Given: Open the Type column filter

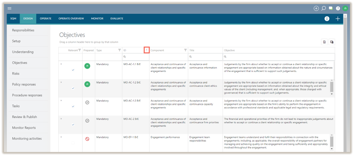Looking at the screenshot, I should pyautogui.click(x=119, y=50).
